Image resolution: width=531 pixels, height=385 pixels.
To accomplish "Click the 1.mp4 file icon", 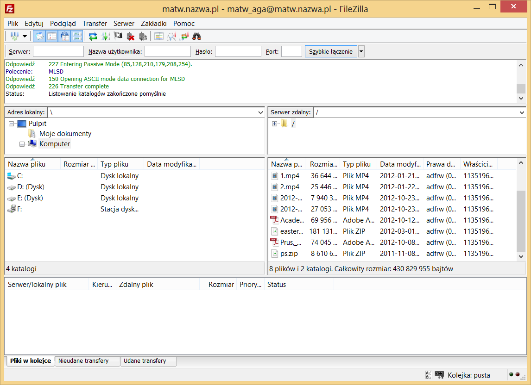I will [x=275, y=176].
